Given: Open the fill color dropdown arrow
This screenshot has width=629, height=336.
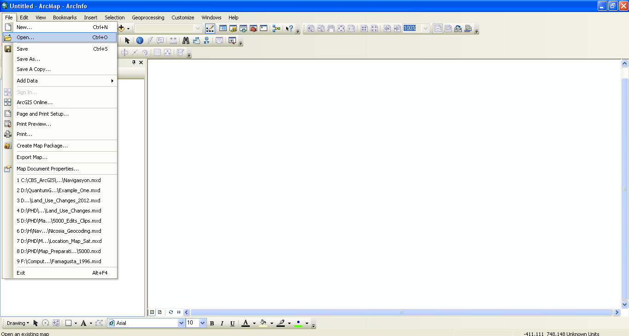Looking at the screenshot, I should pos(271,323).
